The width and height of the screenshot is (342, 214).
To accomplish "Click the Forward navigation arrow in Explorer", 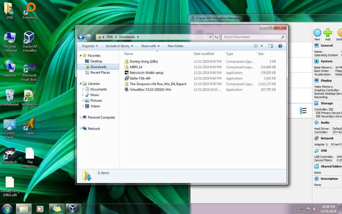I will coord(88,37).
